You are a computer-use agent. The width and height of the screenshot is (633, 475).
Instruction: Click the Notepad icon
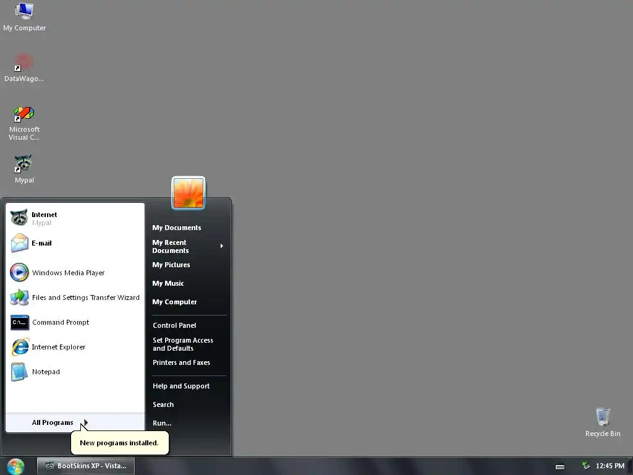pos(19,372)
